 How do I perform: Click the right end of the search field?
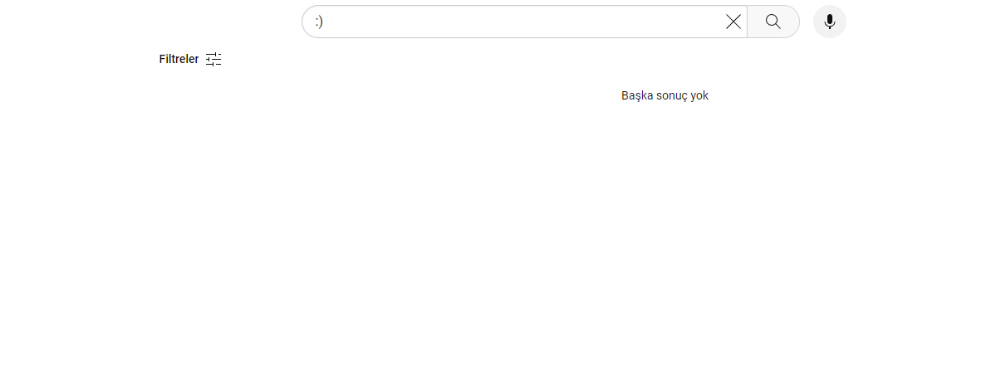point(706,22)
